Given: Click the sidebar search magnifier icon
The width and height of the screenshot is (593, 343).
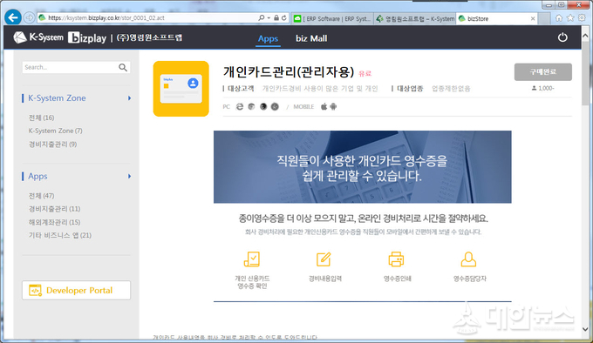Looking at the screenshot, I should [123, 67].
